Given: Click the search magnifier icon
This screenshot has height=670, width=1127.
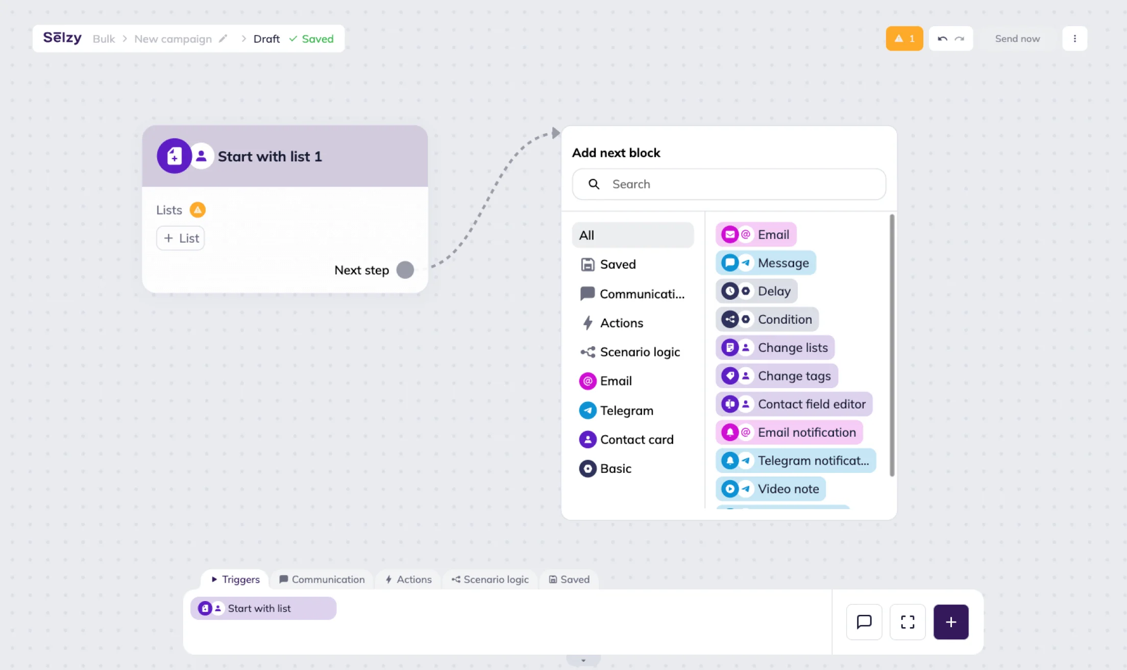Looking at the screenshot, I should coord(594,184).
